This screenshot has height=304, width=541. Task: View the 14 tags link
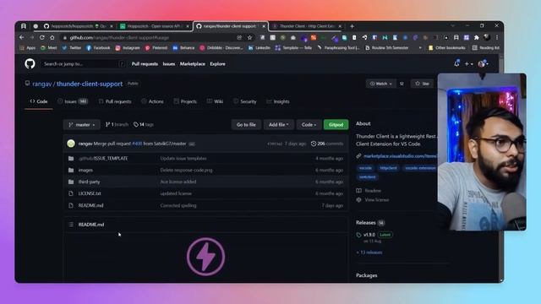click(144, 124)
